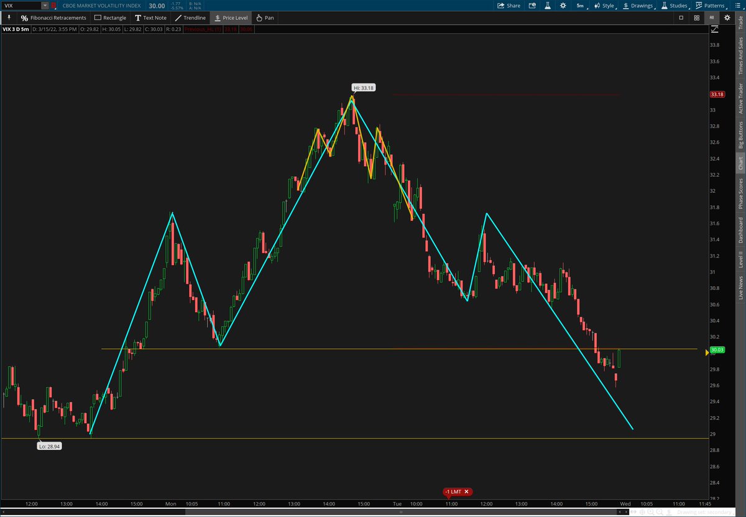
Task: Open the Drawing set: secondary dropdown
Action: tap(706, 512)
